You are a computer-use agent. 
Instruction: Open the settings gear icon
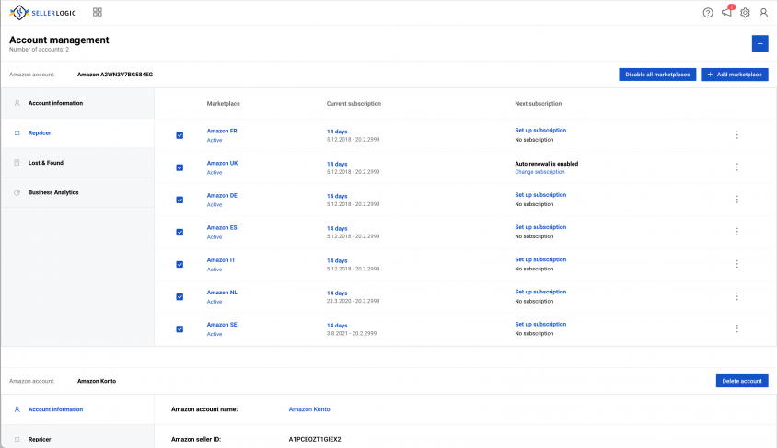[745, 13]
